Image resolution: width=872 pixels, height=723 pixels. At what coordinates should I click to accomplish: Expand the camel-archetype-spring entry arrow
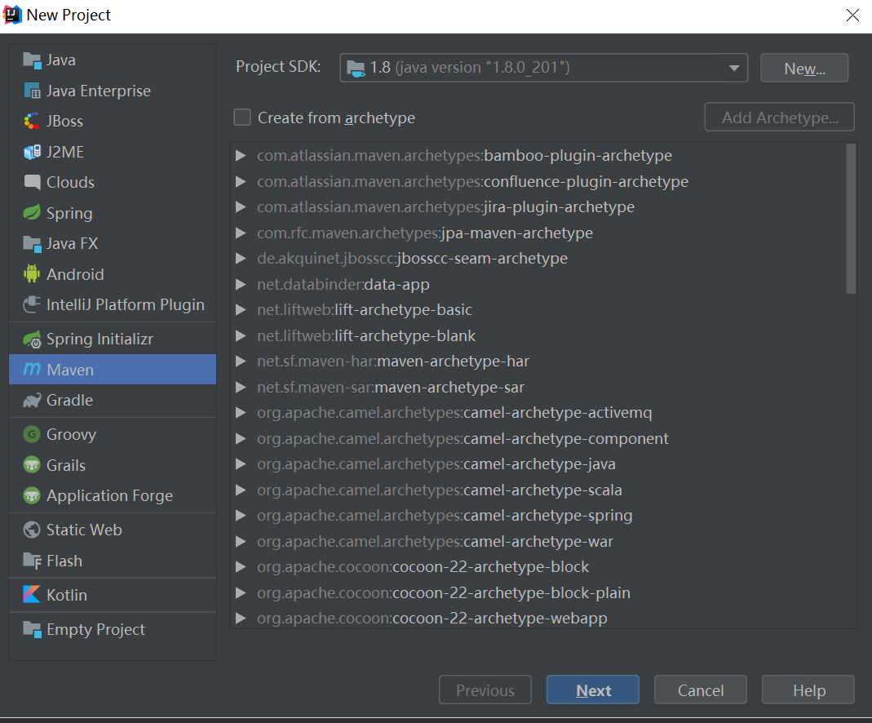tap(241, 516)
